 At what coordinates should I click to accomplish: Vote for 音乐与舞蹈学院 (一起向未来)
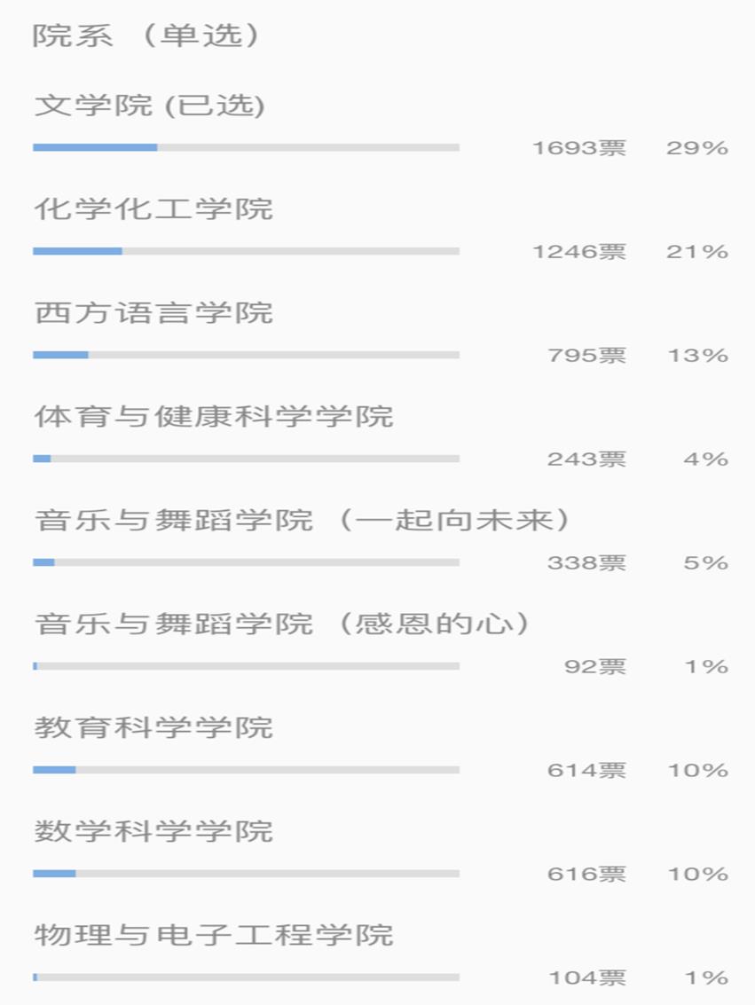pyautogui.click(x=302, y=520)
